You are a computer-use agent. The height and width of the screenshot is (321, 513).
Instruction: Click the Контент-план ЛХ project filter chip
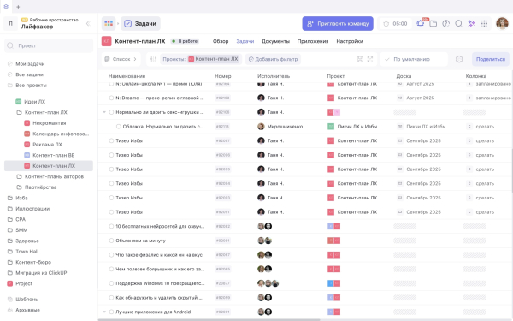pos(214,59)
